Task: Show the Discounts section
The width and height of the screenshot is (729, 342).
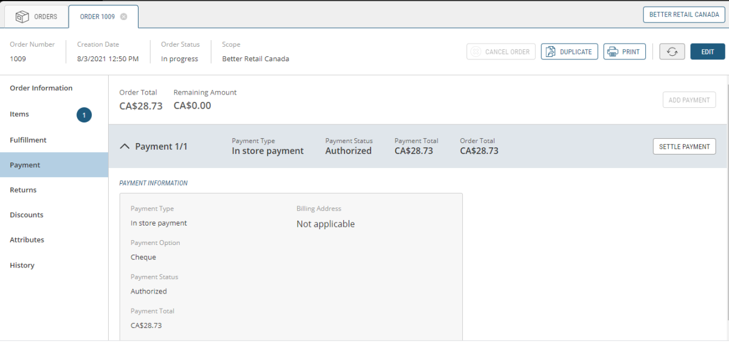Action: 27,215
